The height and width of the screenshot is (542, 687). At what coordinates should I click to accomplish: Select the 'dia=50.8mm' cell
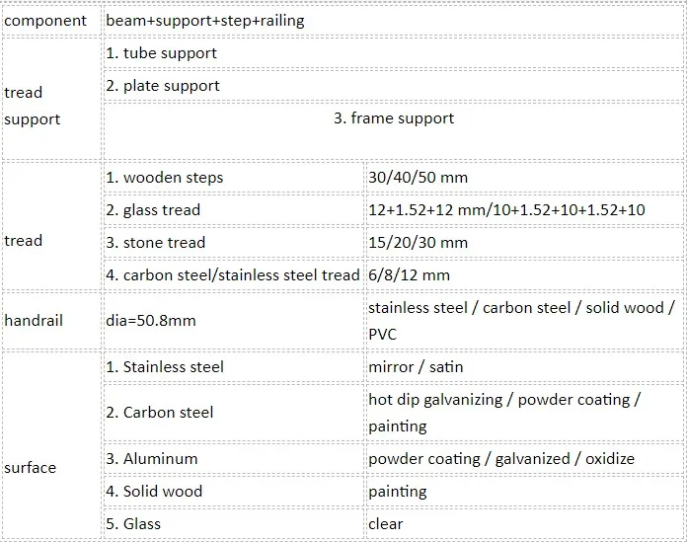pos(151,320)
